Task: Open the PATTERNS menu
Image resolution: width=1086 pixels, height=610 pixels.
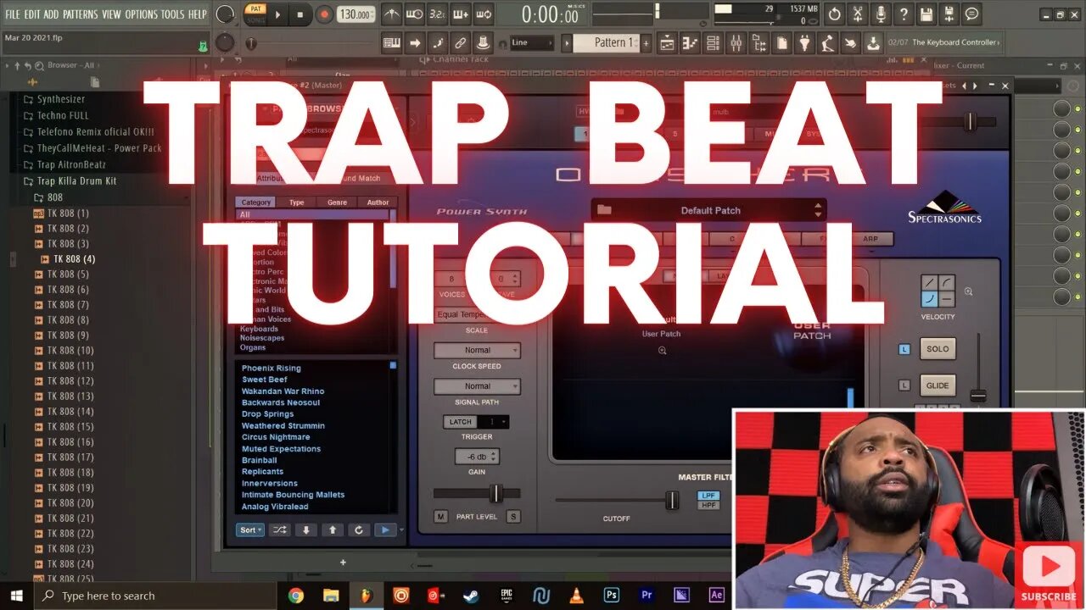Action: click(81, 14)
